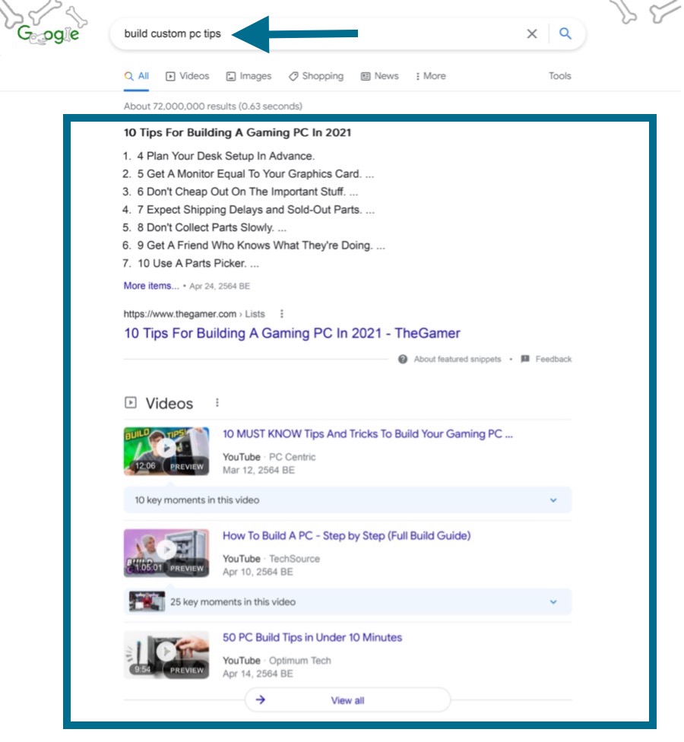Click the About featured snippets help icon

pos(403,360)
